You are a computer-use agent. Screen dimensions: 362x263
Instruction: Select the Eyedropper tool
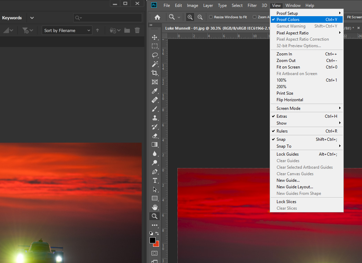tap(155, 91)
